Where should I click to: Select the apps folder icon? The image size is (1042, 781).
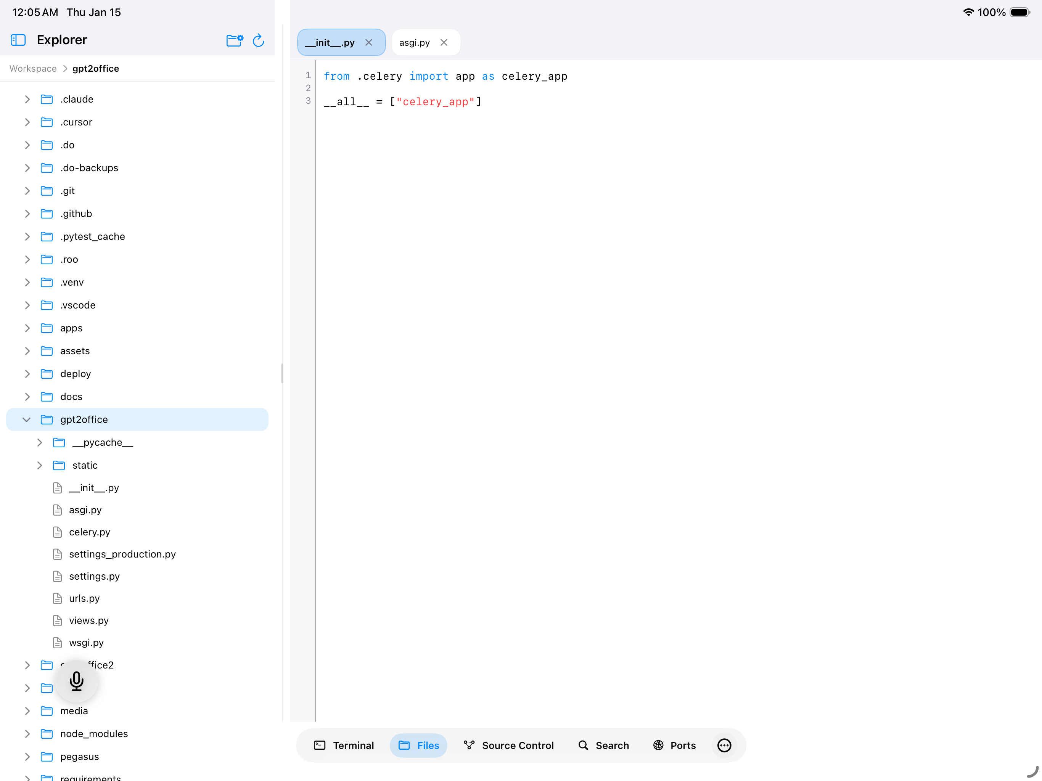point(47,328)
